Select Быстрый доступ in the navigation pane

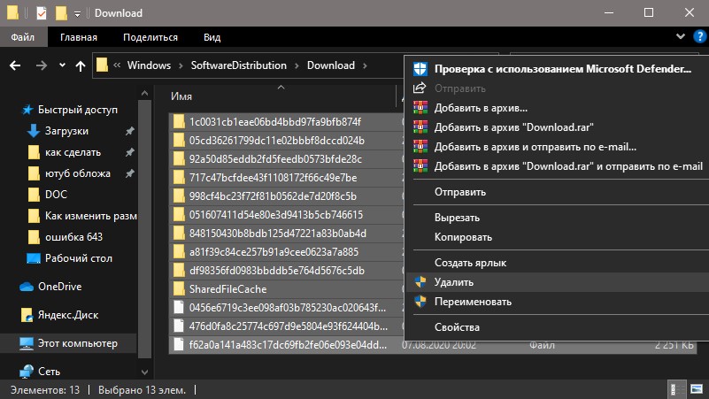coord(70,110)
